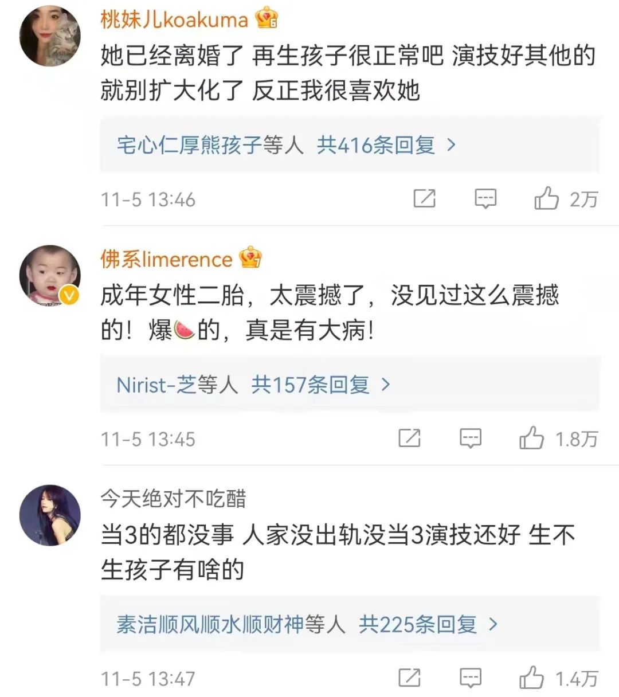Like the comment with 2万 likes
This screenshot has width=619, height=697.
[547, 198]
